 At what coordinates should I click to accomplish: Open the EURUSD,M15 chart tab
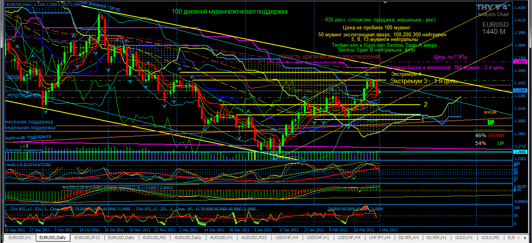click(x=87, y=238)
